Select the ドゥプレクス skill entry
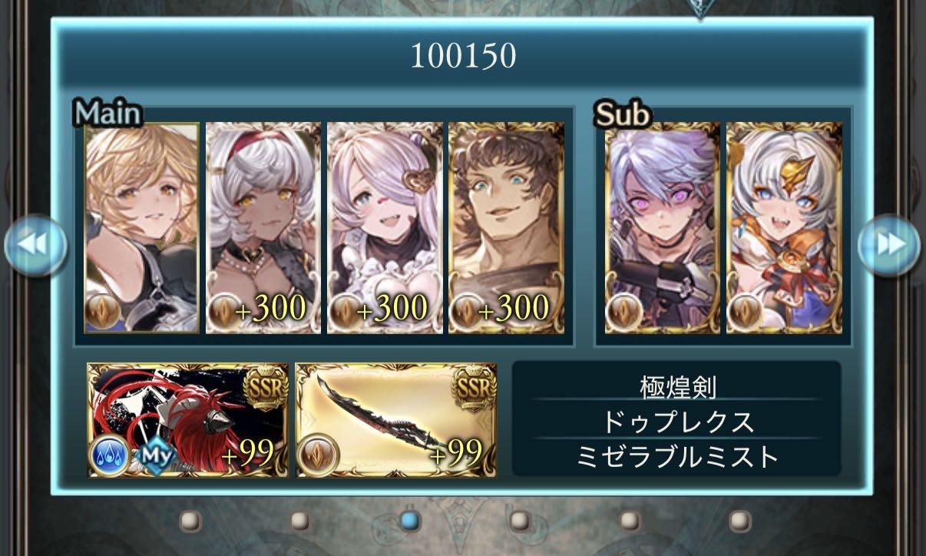 tap(677, 422)
